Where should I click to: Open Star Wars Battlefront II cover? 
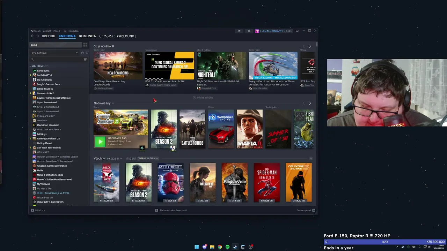tap(170, 183)
